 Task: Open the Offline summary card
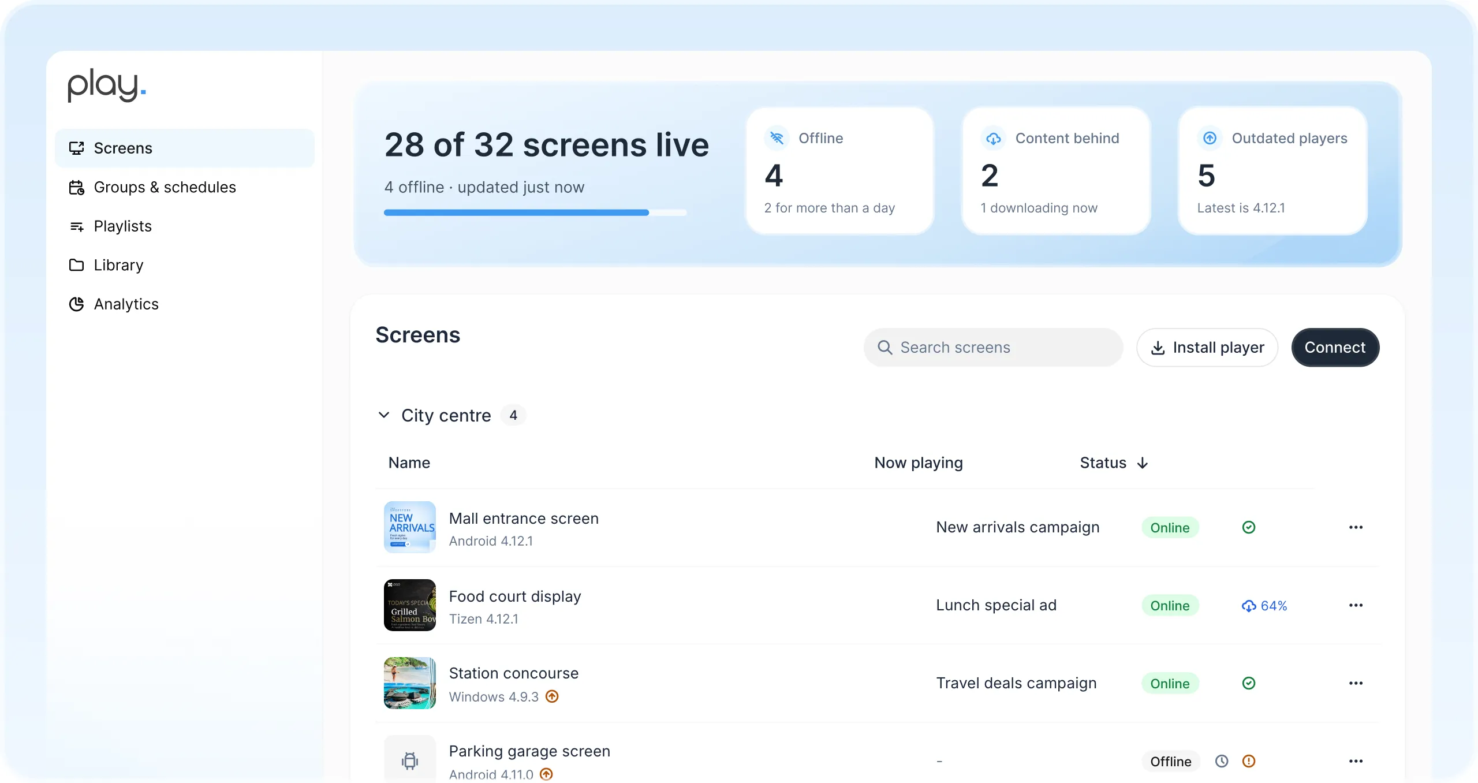coord(840,171)
